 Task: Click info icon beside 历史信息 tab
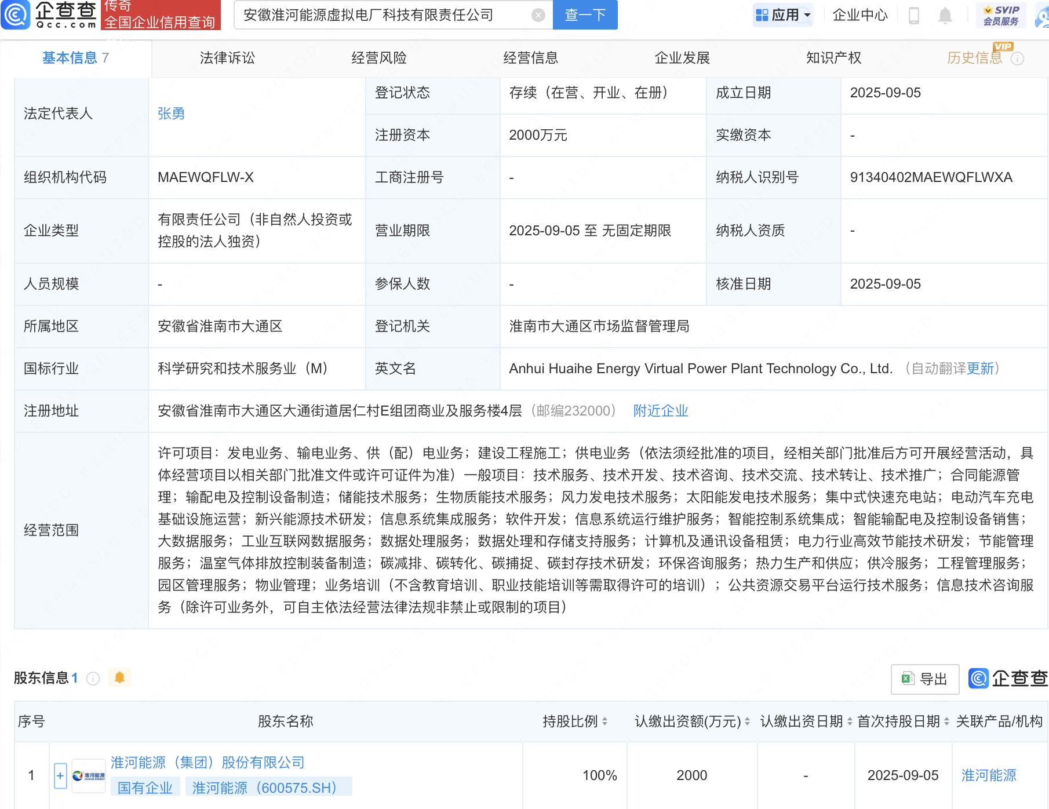(x=1018, y=59)
